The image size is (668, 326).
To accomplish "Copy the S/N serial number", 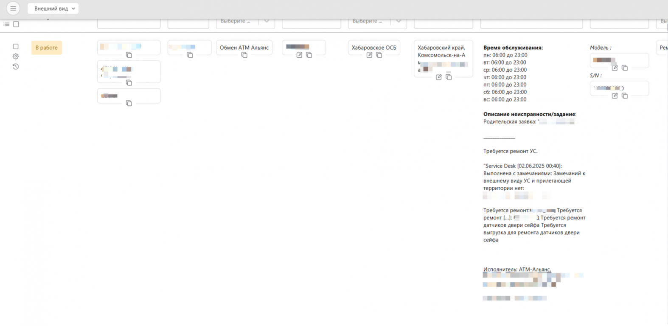I will (625, 96).
